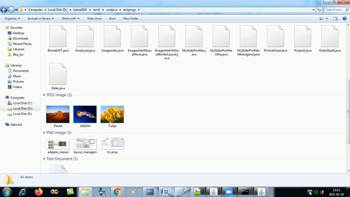Image resolution: width=350 pixels, height=197 pixels.
Task: Click Local Disk (D:) in the address bar
Action: point(57,10)
